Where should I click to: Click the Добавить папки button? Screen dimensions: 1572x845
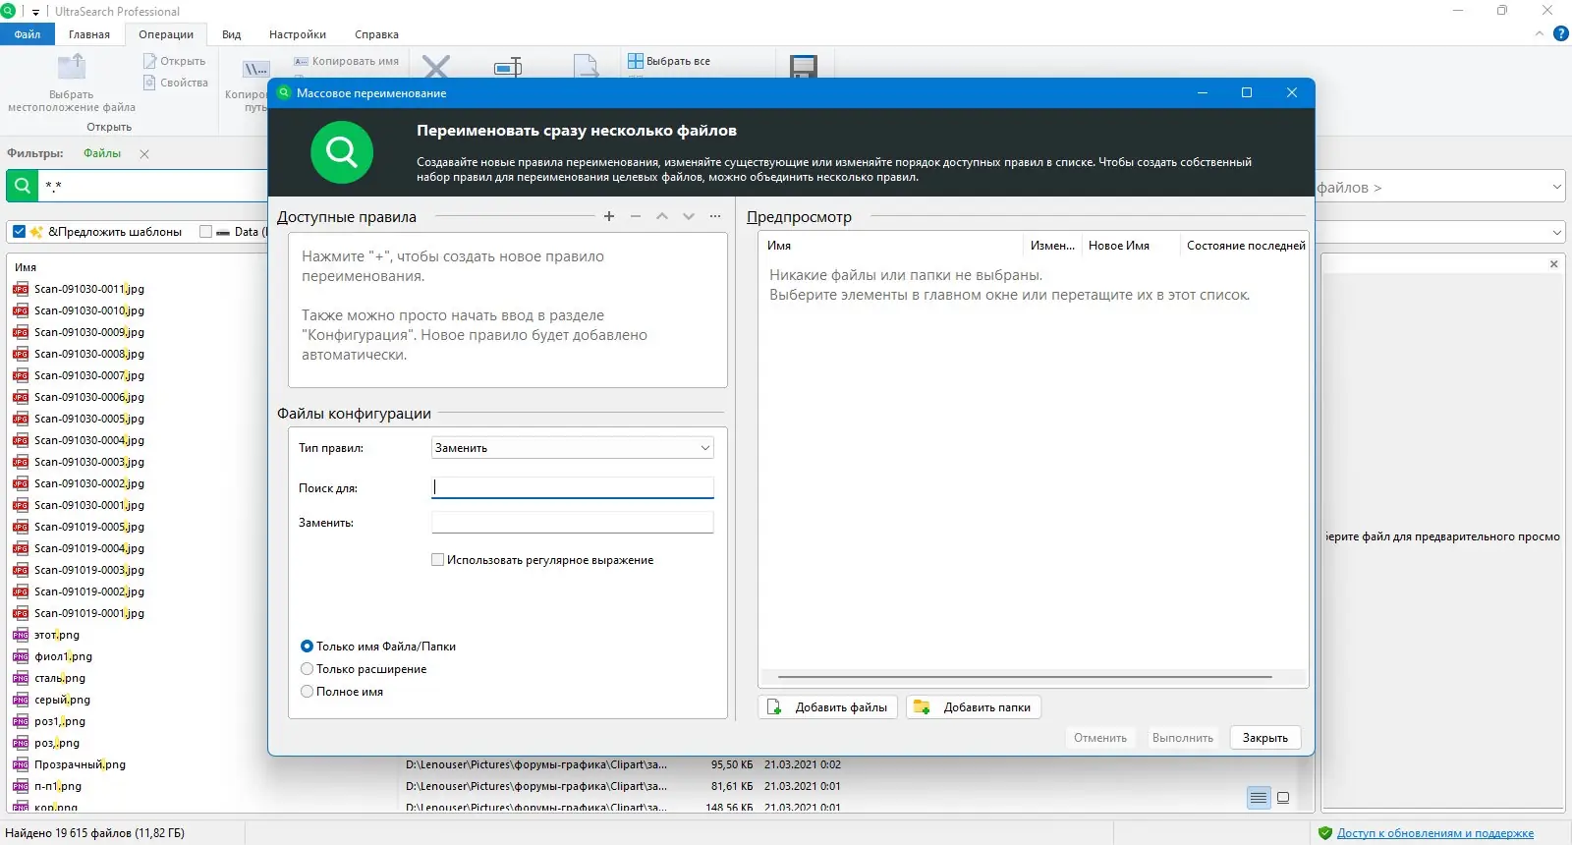tap(974, 707)
